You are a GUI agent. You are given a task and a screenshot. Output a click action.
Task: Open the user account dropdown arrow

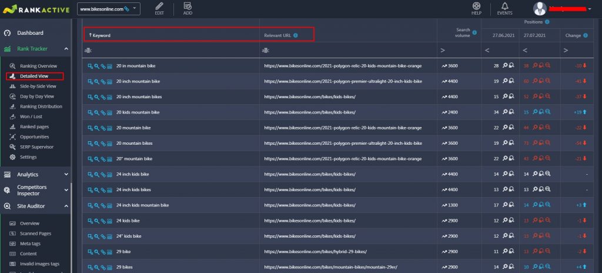589,9
